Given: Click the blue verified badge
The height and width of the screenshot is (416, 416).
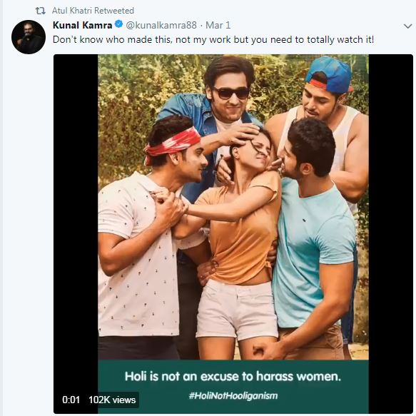Looking at the screenshot, I should (x=118, y=24).
